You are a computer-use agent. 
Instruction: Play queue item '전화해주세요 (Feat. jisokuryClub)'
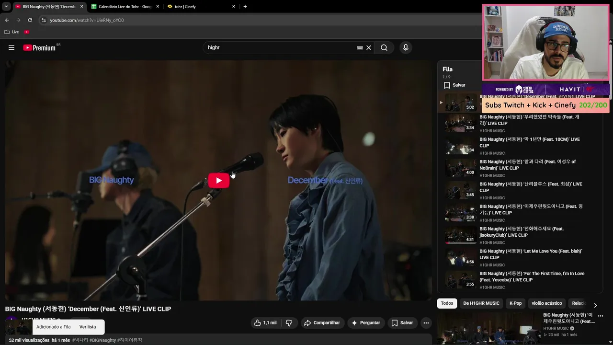click(520, 235)
